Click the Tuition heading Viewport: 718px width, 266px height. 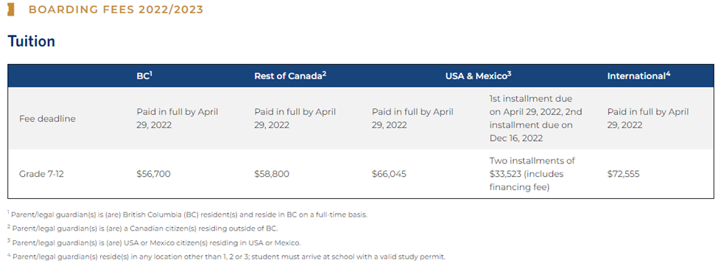(31, 42)
